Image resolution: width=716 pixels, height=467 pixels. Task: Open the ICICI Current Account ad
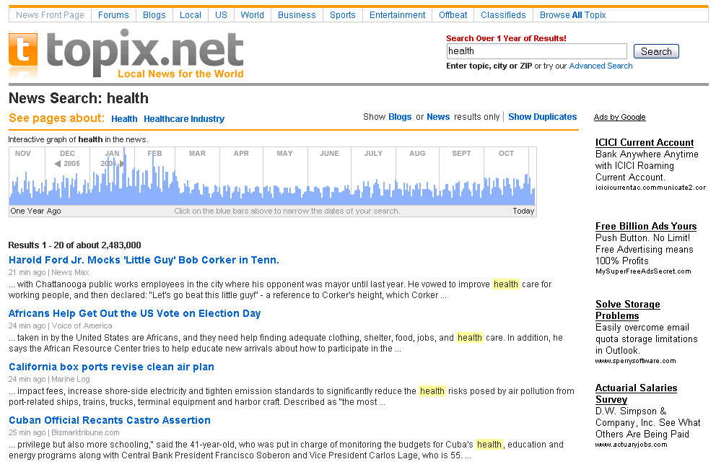(645, 142)
